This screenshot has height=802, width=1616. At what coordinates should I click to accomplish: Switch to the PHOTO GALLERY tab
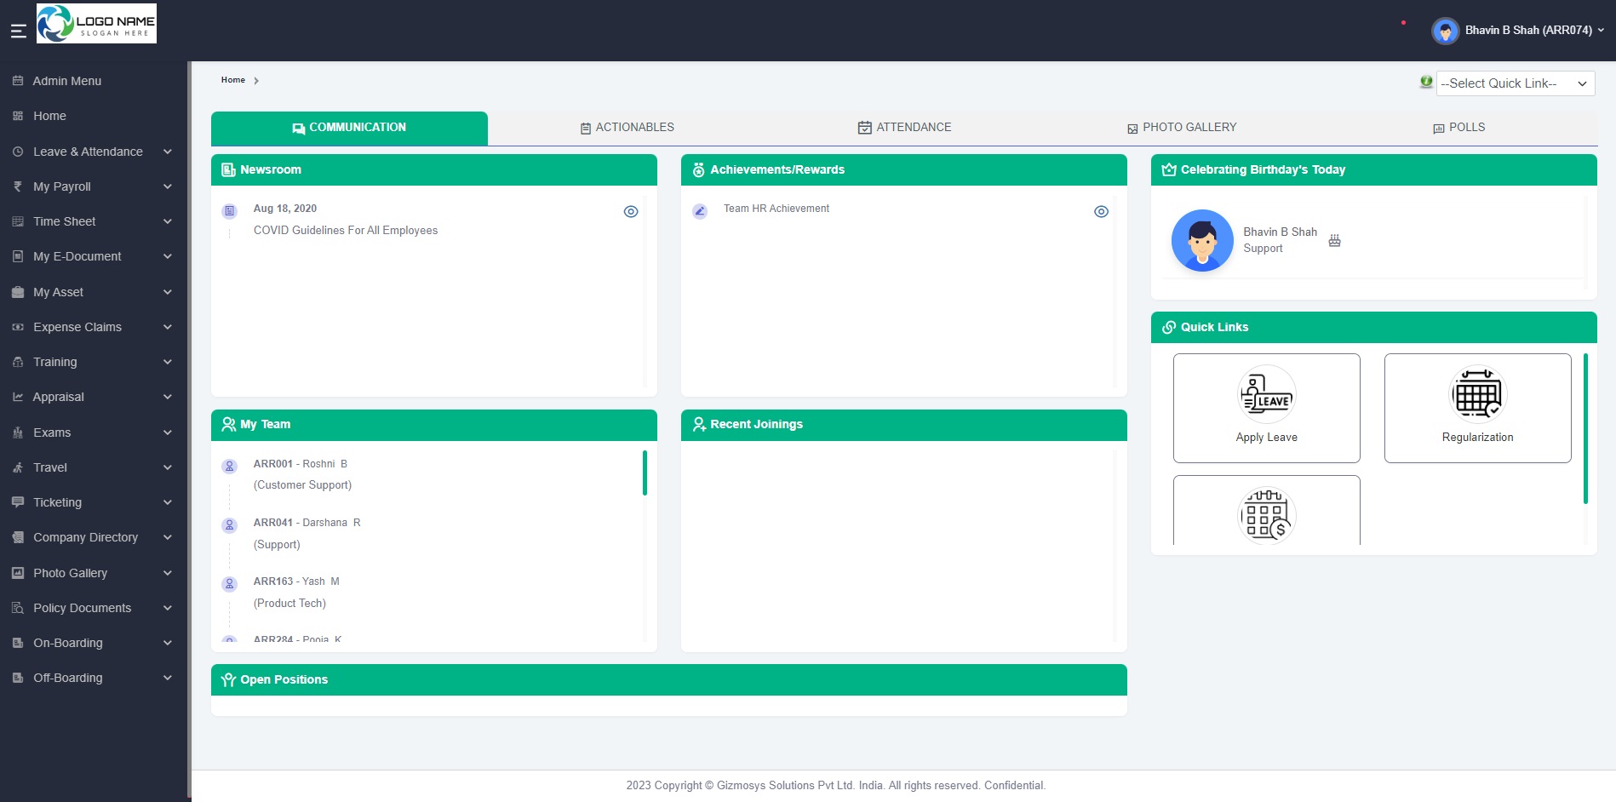tap(1181, 128)
